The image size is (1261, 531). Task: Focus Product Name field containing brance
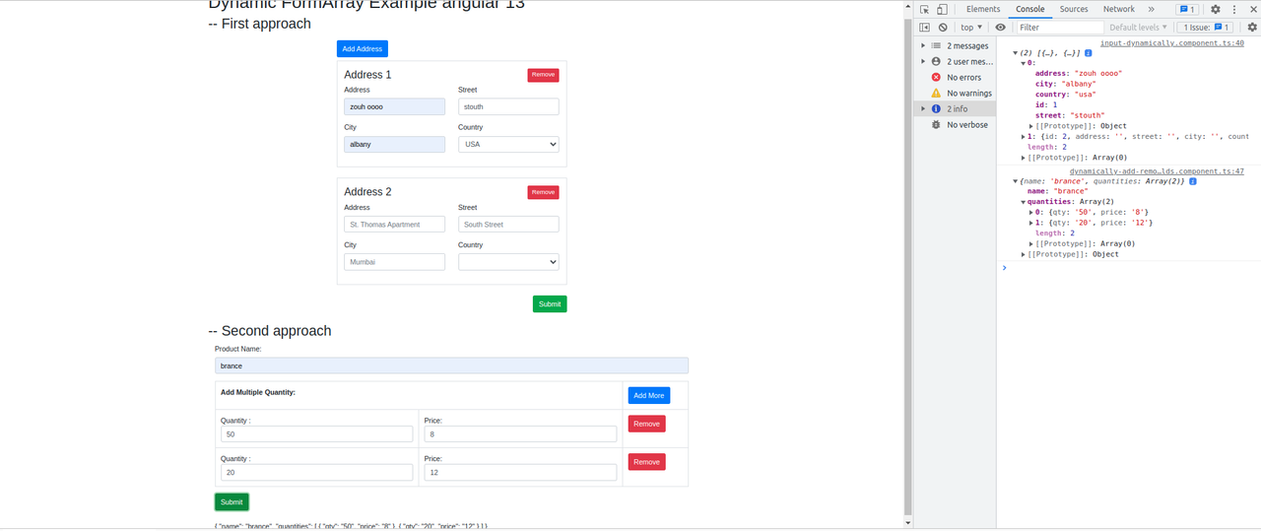tap(451, 365)
